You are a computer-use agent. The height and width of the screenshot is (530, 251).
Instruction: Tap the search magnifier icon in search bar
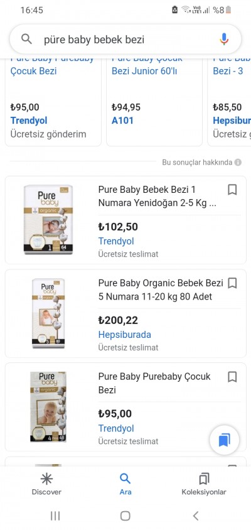click(26, 39)
